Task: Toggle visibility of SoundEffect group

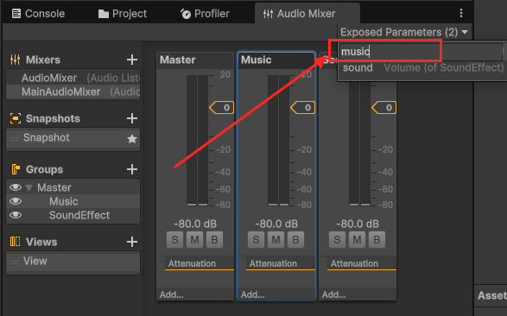Action: [16, 215]
